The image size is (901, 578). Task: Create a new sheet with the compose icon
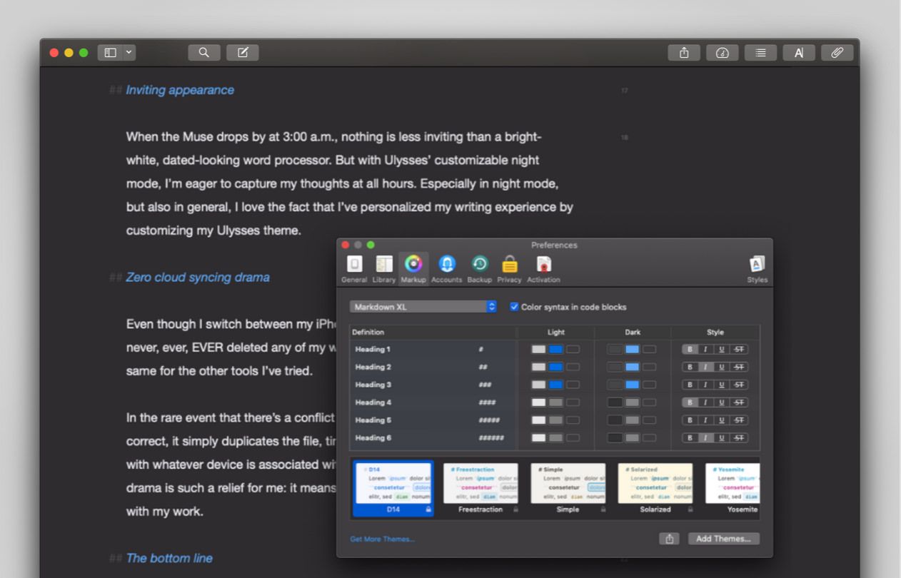coord(243,53)
